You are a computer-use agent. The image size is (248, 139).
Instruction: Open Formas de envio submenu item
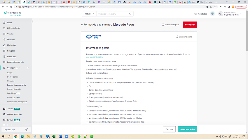click(x=14, y=89)
